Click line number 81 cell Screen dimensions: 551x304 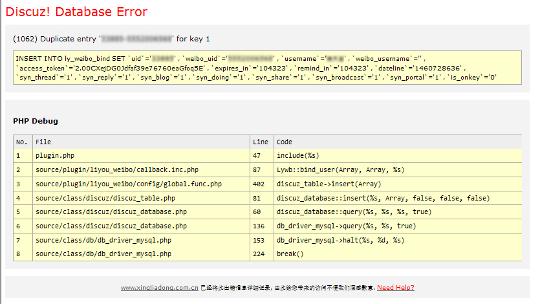click(x=262, y=198)
